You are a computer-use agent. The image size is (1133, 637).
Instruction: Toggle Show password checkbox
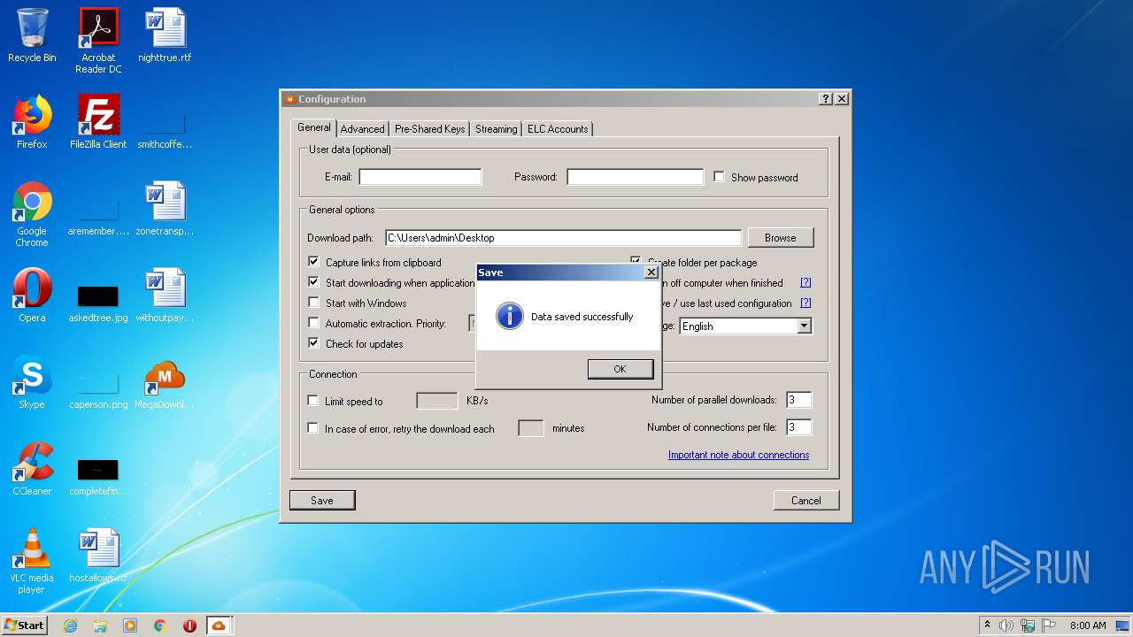pos(720,177)
